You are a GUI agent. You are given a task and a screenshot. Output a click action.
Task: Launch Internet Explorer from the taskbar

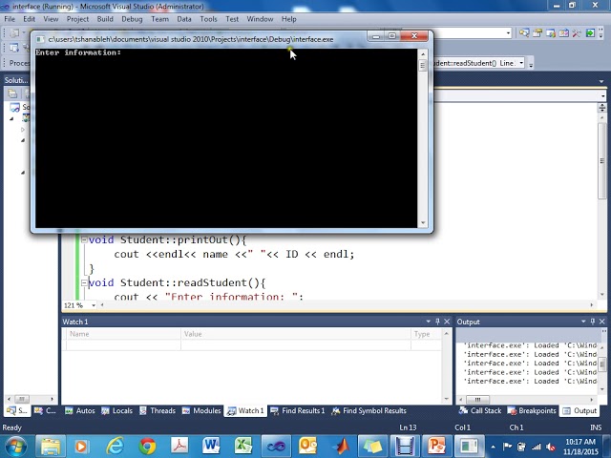[116, 446]
